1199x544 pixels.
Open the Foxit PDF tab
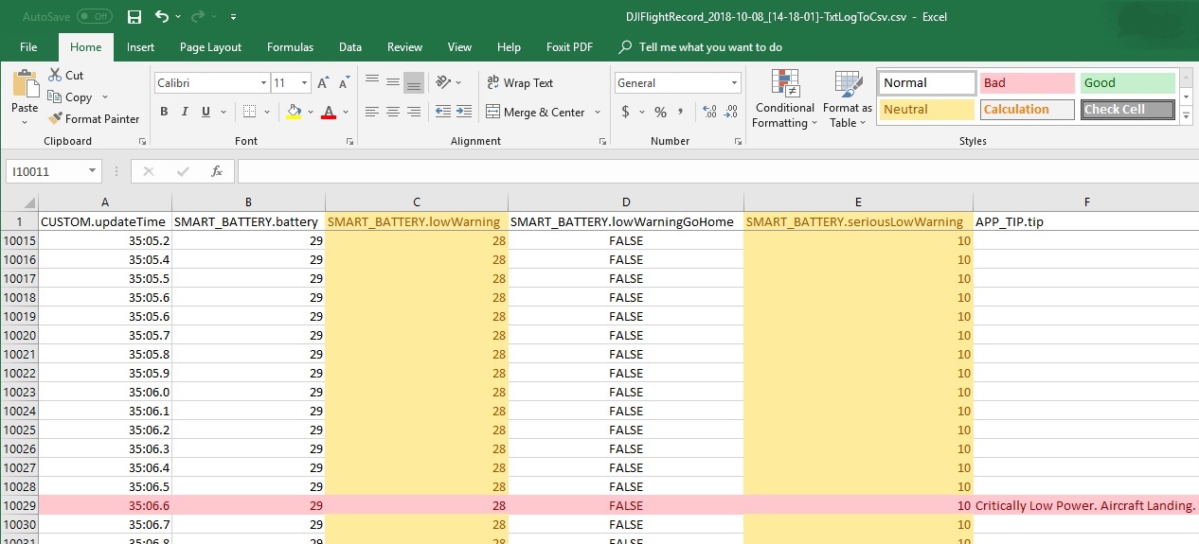tap(569, 47)
